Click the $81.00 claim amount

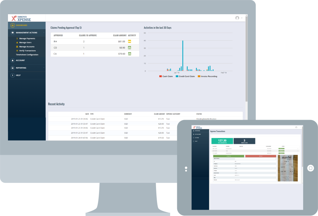(x=122, y=41)
